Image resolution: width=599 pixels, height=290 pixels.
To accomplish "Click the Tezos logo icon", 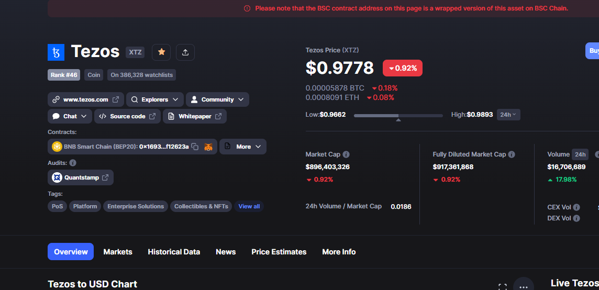I will 56,52.
